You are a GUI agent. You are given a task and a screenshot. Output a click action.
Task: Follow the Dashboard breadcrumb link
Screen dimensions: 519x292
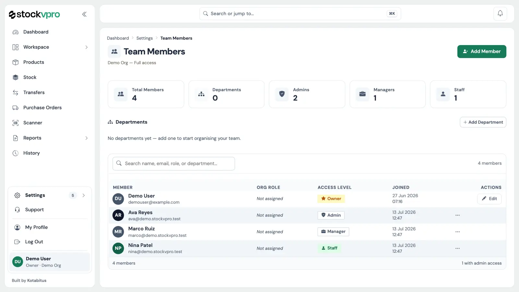click(x=118, y=38)
